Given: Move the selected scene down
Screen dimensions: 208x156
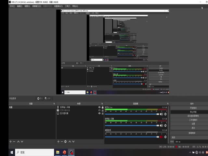Looking at the screenshot, I should pos(22,141).
